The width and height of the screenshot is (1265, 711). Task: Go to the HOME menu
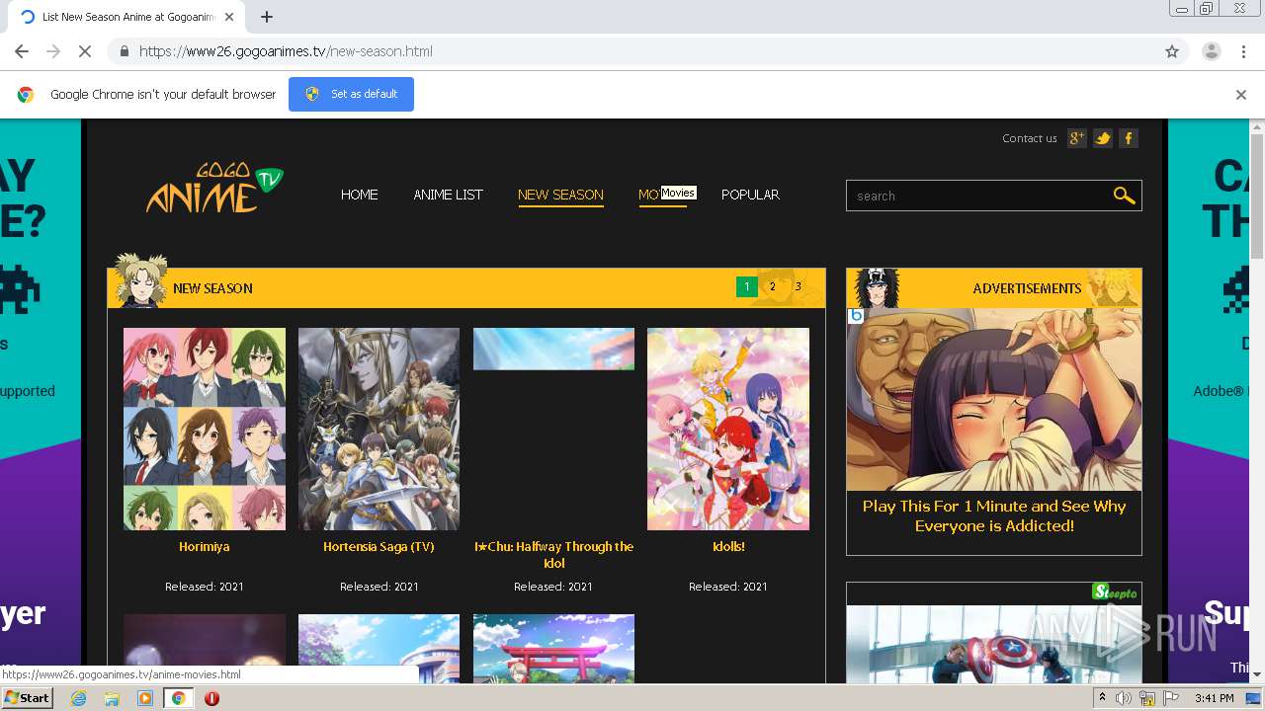pyautogui.click(x=360, y=195)
